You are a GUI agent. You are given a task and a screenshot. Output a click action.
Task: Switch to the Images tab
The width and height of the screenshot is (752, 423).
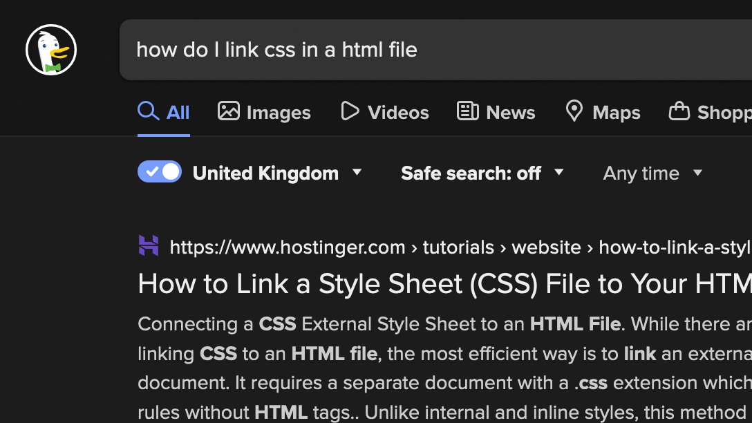(264, 112)
